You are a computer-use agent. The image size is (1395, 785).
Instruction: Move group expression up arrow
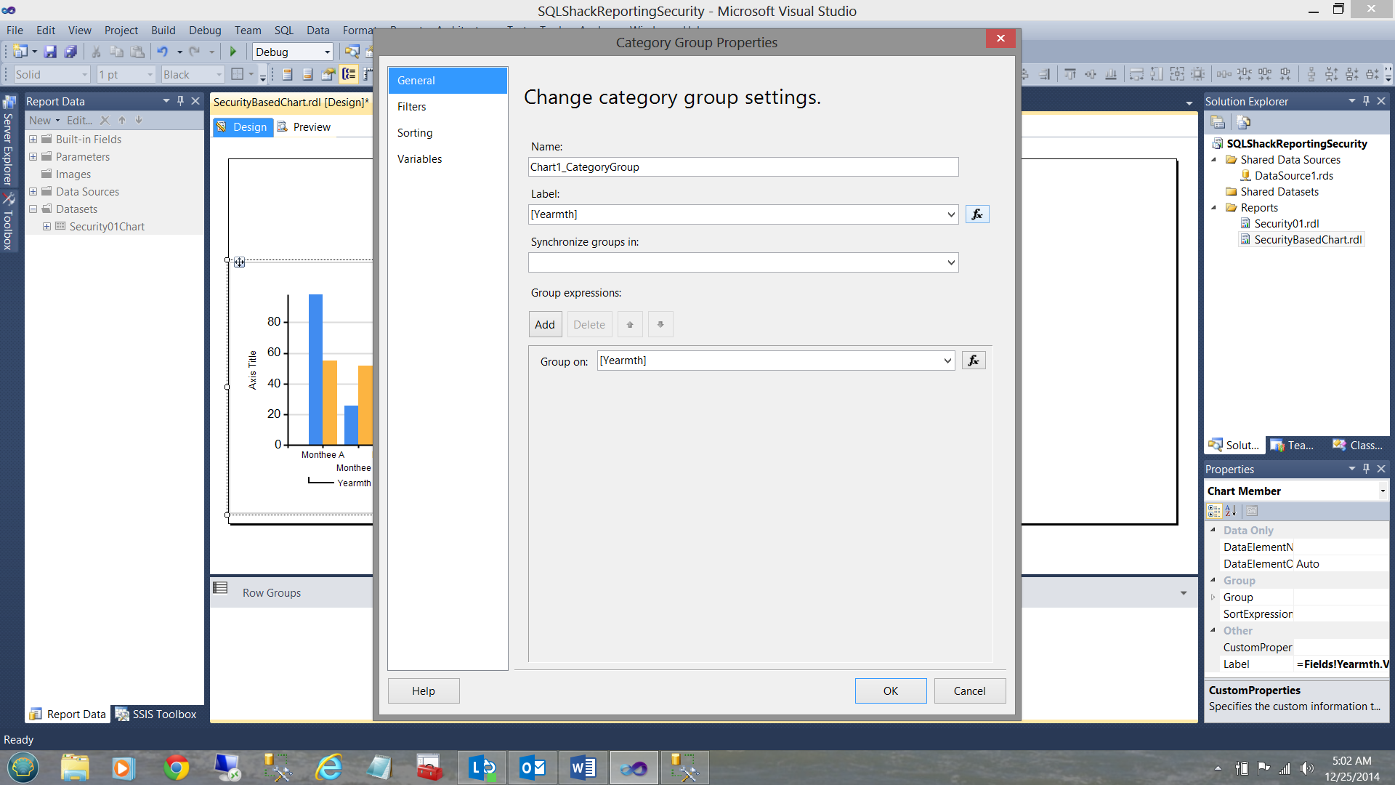pyautogui.click(x=630, y=324)
